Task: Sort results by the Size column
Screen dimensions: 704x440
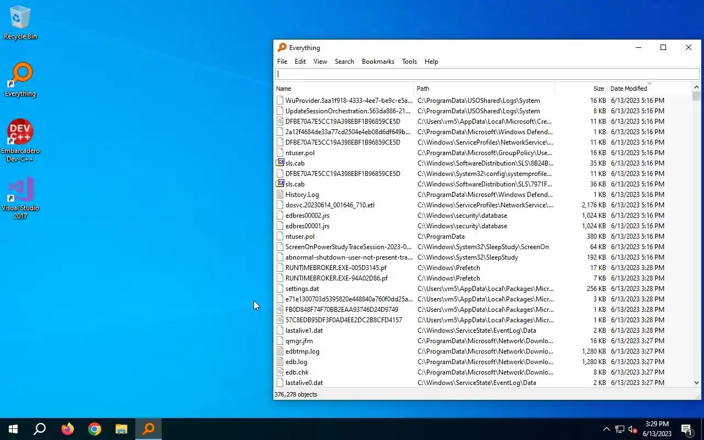Action: coord(581,89)
